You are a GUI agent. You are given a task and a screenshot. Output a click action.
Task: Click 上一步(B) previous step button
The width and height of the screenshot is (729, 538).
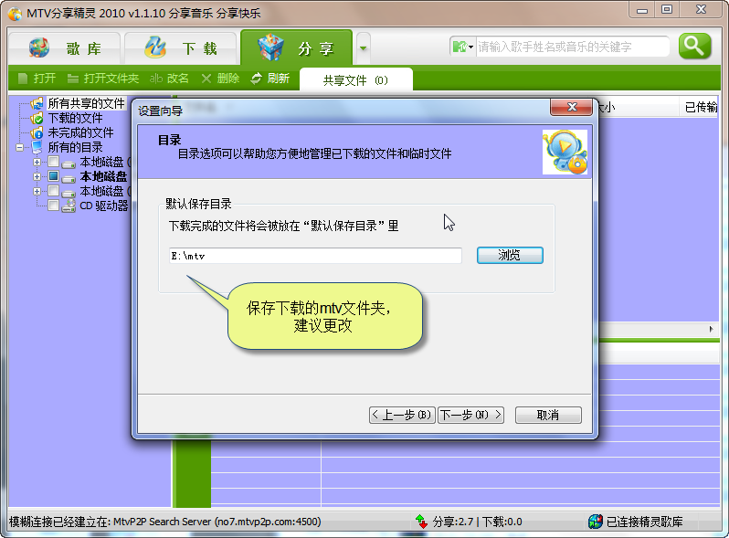point(402,415)
